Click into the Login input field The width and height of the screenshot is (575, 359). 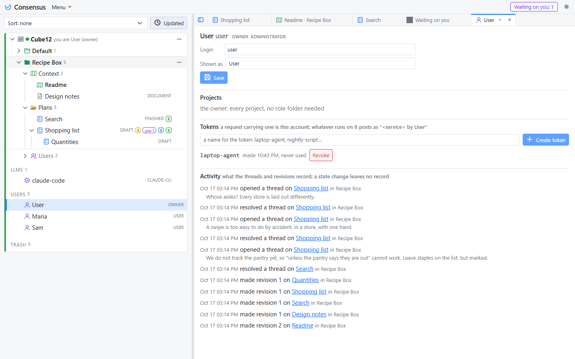[319, 49]
